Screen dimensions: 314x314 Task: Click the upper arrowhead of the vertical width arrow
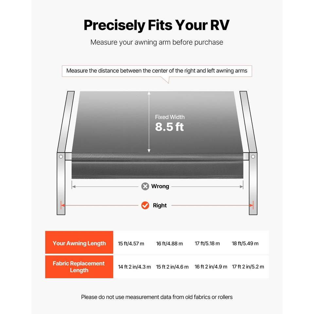[149, 94]
